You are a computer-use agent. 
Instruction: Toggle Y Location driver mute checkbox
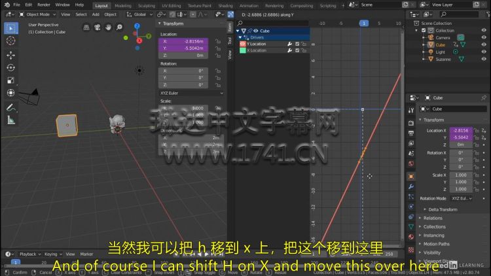297,44
